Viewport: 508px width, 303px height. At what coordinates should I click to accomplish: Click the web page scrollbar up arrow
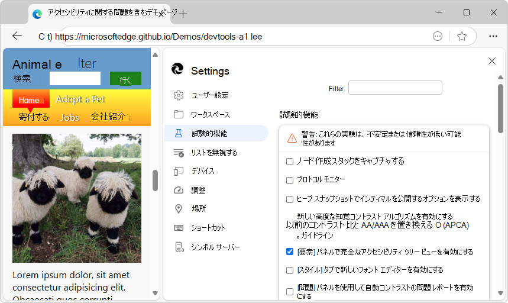pos(155,55)
